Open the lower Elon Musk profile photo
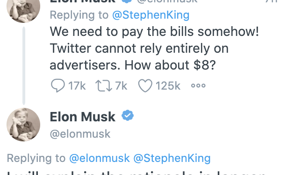 pos(23,125)
